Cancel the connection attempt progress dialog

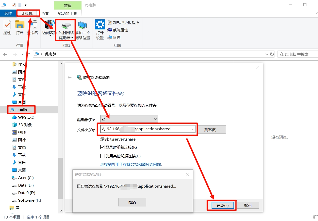(132, 202)
